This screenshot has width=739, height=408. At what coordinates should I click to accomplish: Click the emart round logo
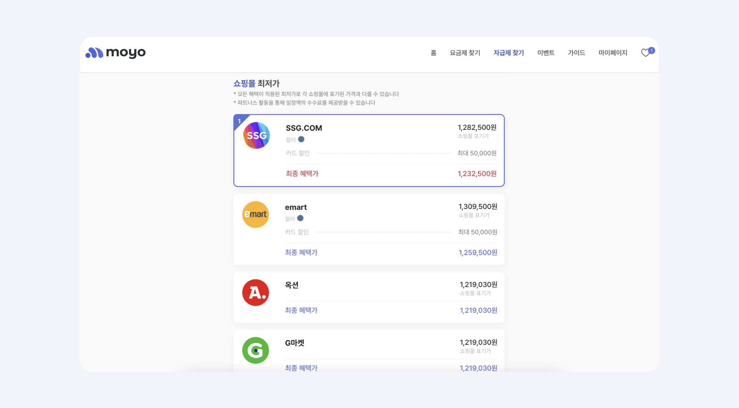256,214
